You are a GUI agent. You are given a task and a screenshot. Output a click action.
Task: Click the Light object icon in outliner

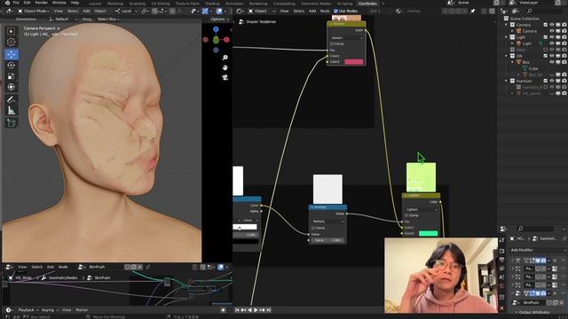(518, 43)
